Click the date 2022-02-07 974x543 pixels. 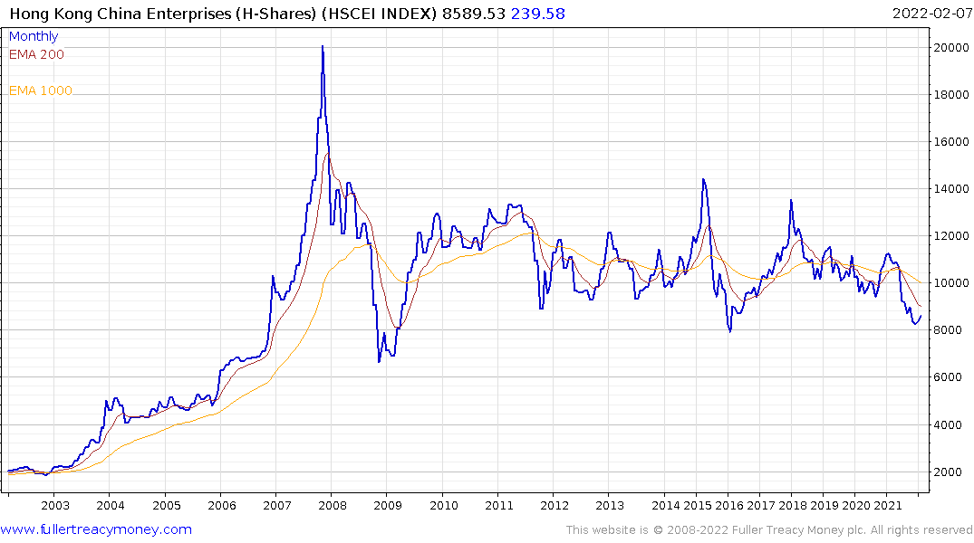931,14
